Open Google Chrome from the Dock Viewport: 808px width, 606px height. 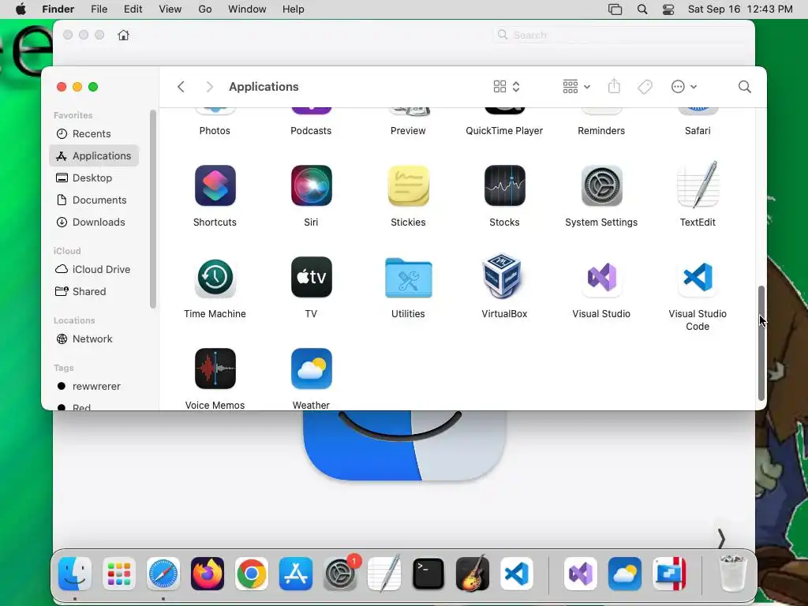point(252,574)
